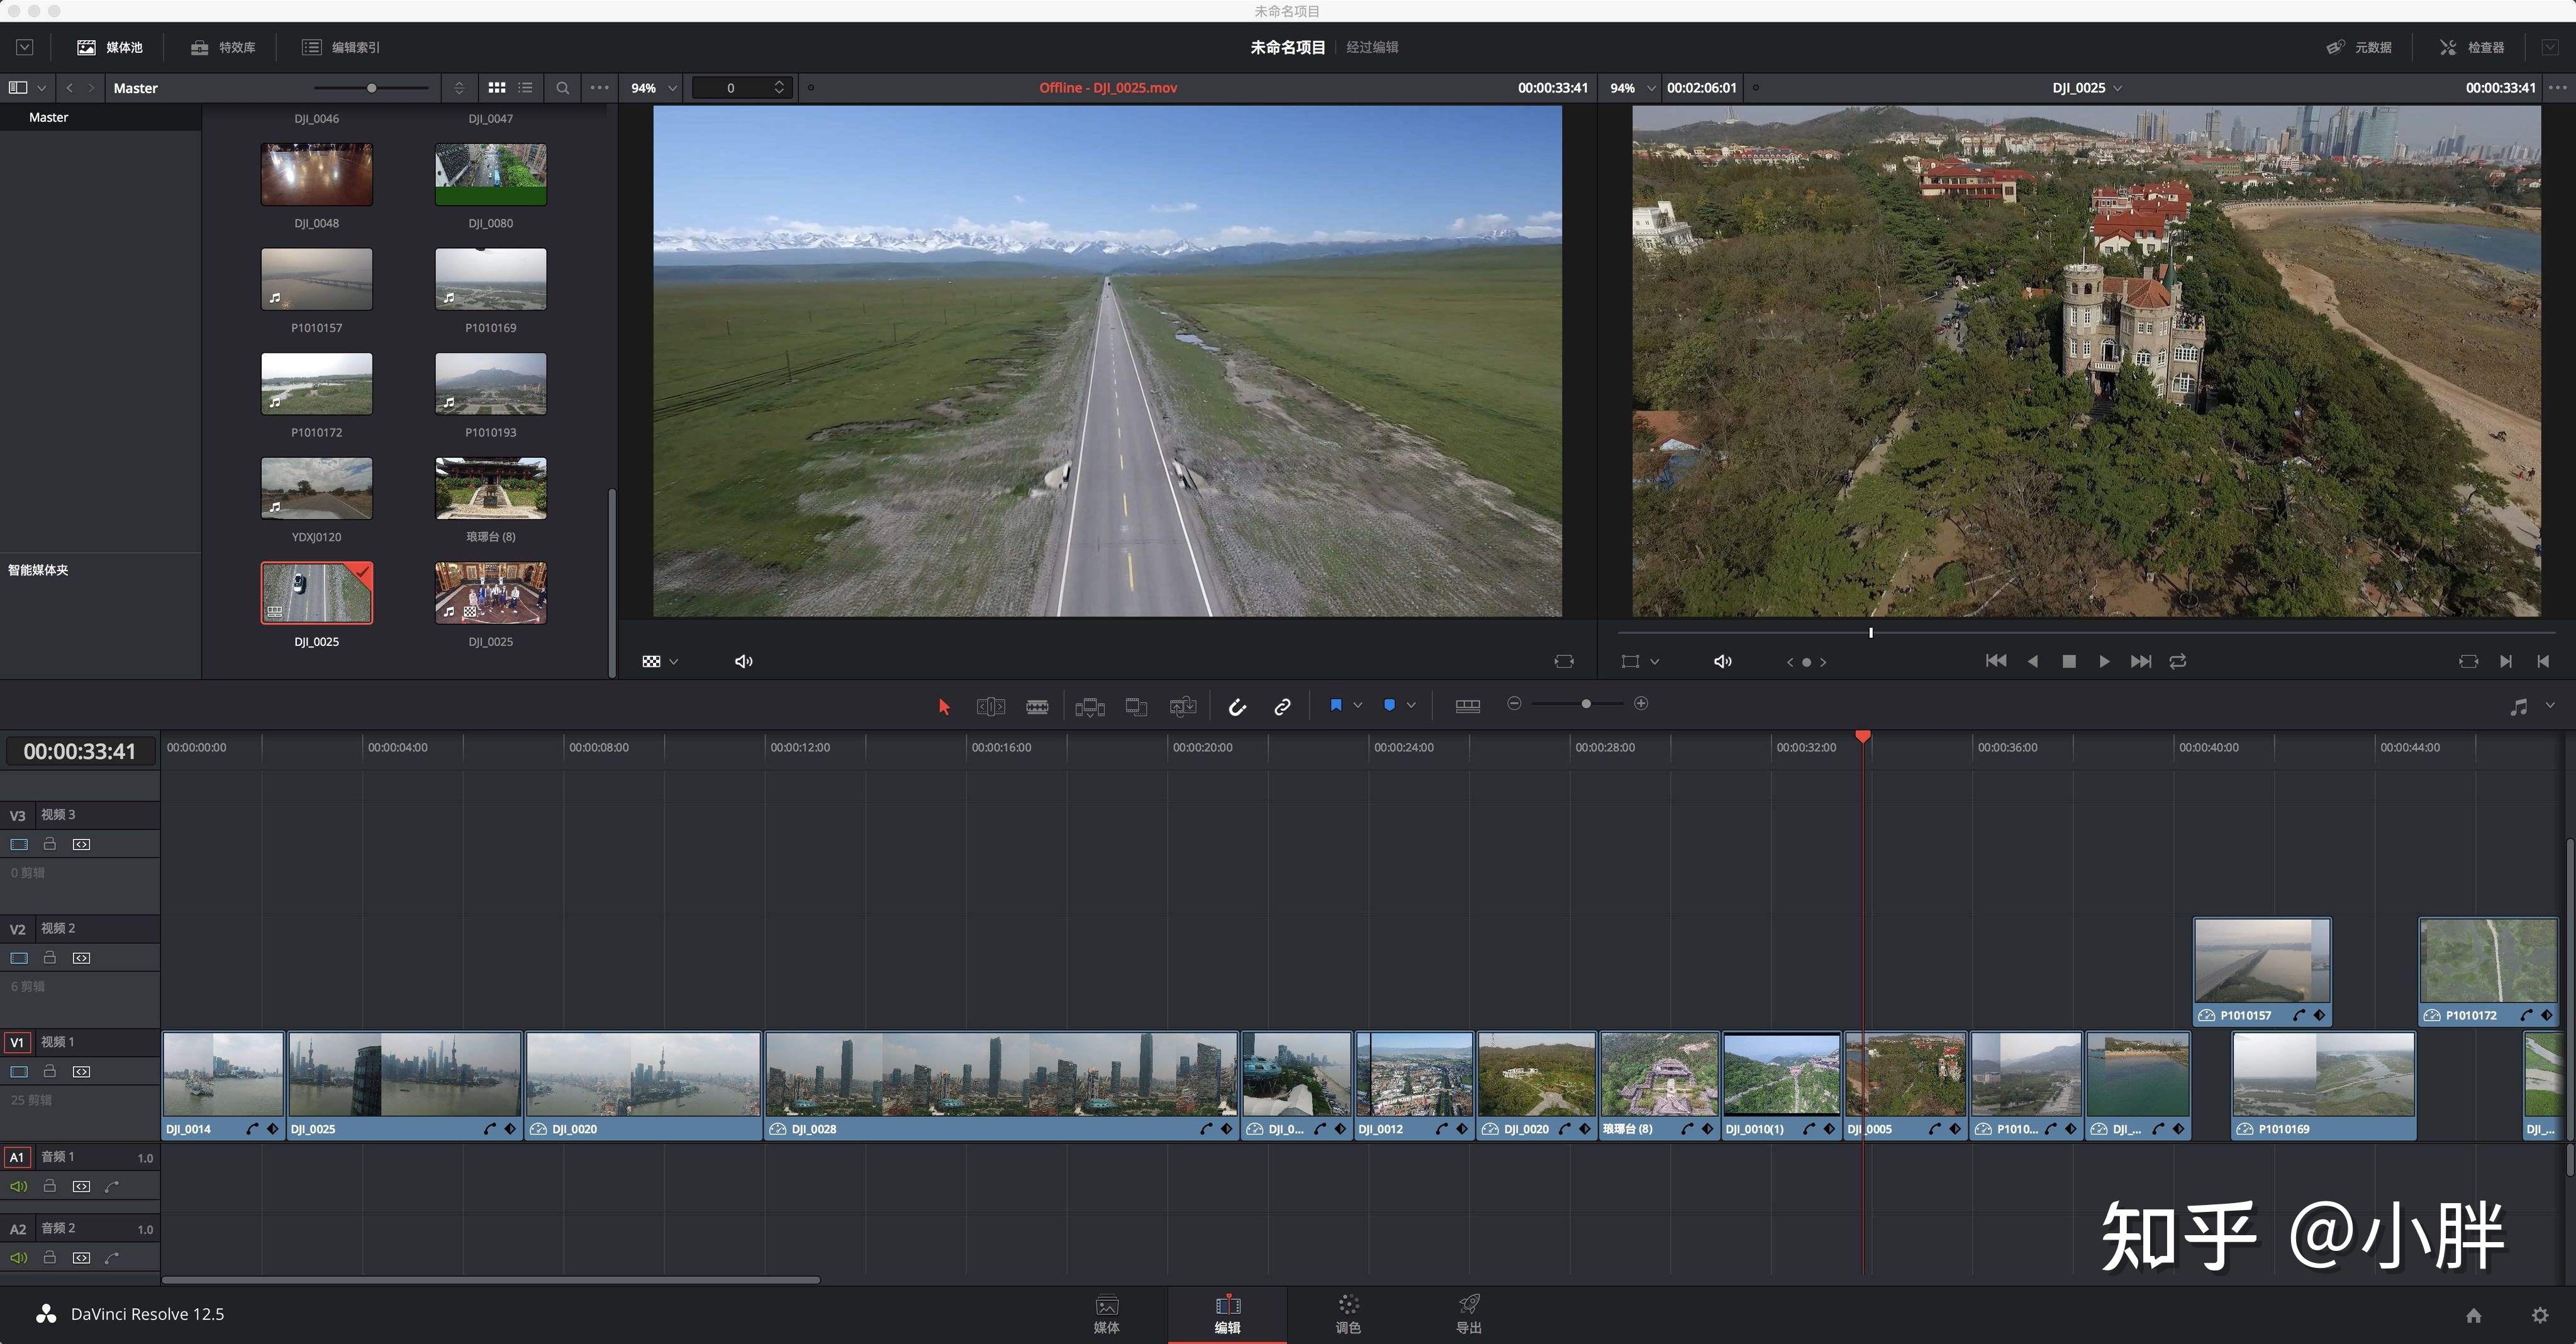This screenshot has height=1344, width=2576.
Task: Toggle V2 track auto select
Action: coord(81,958)
